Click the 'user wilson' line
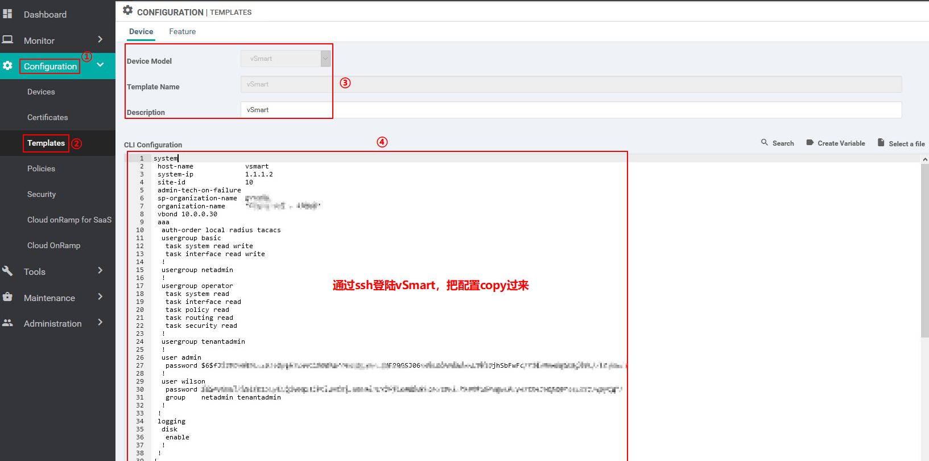This screenshot has width=929, height=461. [x=183, y=381]
